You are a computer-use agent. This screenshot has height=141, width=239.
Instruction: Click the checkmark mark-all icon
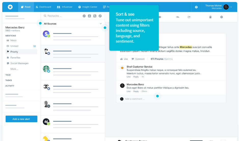pos(84,16)
